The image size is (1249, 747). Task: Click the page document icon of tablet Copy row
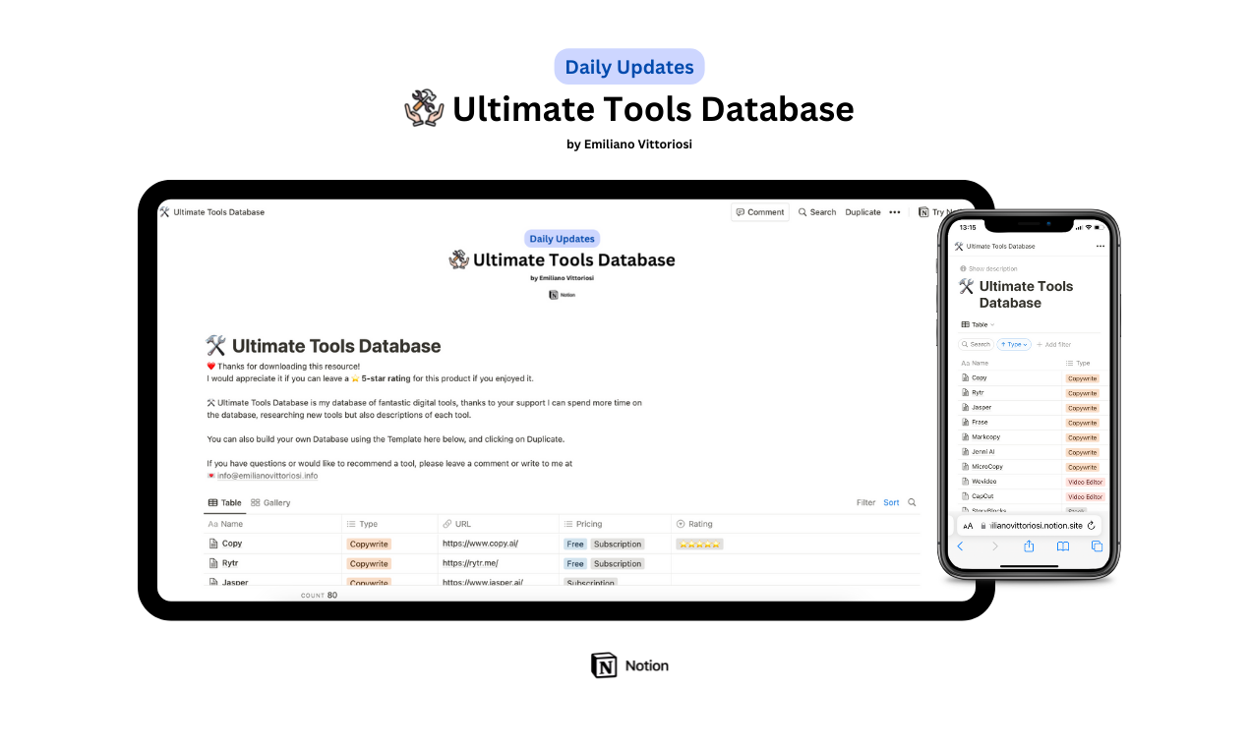tap(213, 544)
